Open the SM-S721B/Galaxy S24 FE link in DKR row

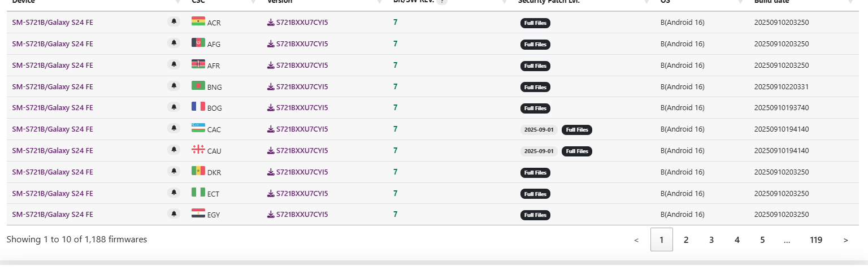tap(53, 172)
